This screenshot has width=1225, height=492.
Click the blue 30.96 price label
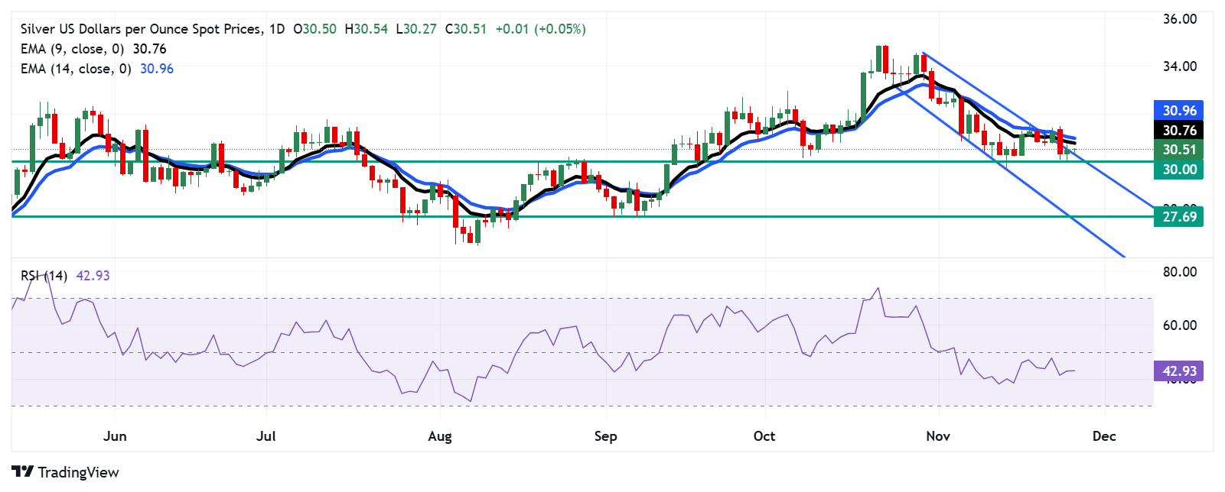tap(1178, 111)
